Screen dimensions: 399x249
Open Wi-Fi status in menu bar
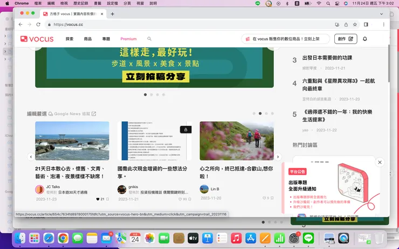click(x=319, y=3)
